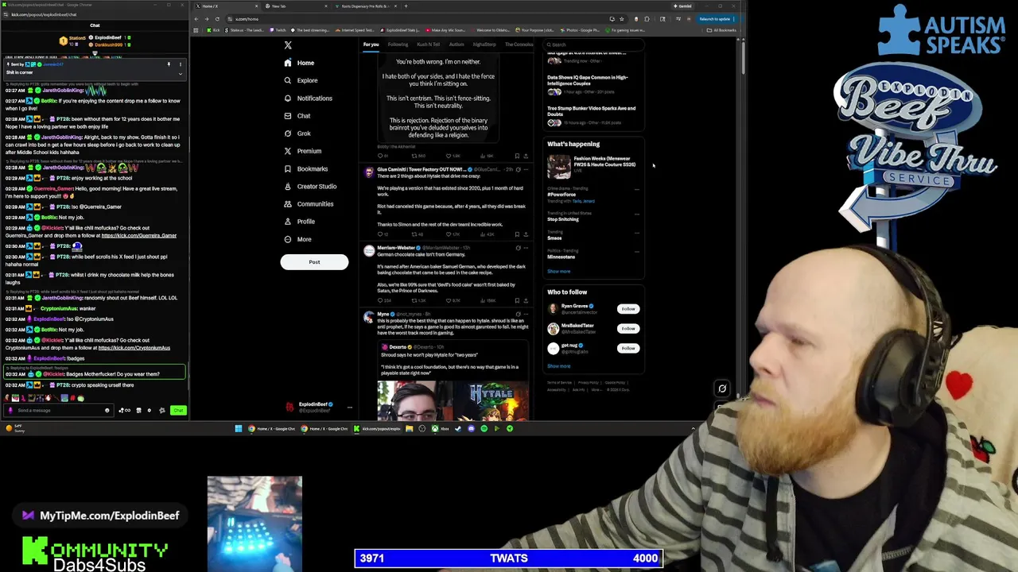Collapse the pinned message in Kick chat

pyautogui.click(x=180, y=73)
